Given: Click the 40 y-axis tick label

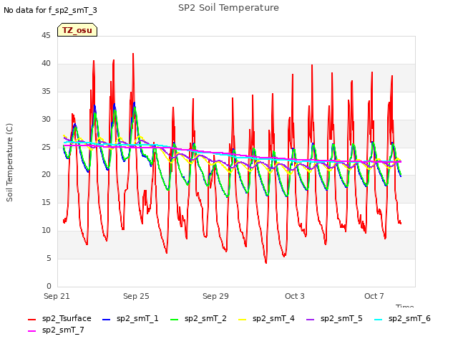Looking at the screenshot, I should [x=46, y=64].
